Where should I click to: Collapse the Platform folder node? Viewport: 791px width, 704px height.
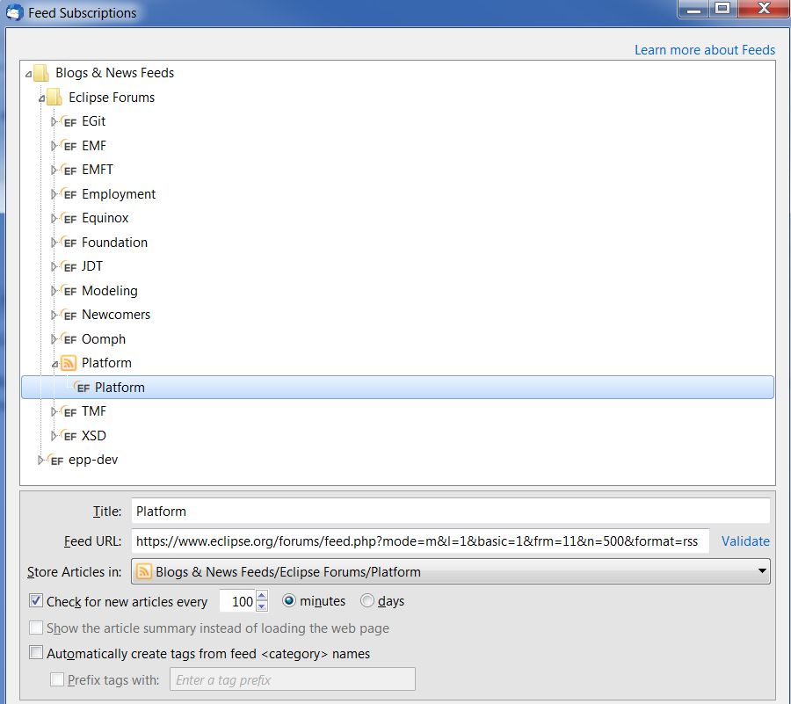[x=55, y=364]
